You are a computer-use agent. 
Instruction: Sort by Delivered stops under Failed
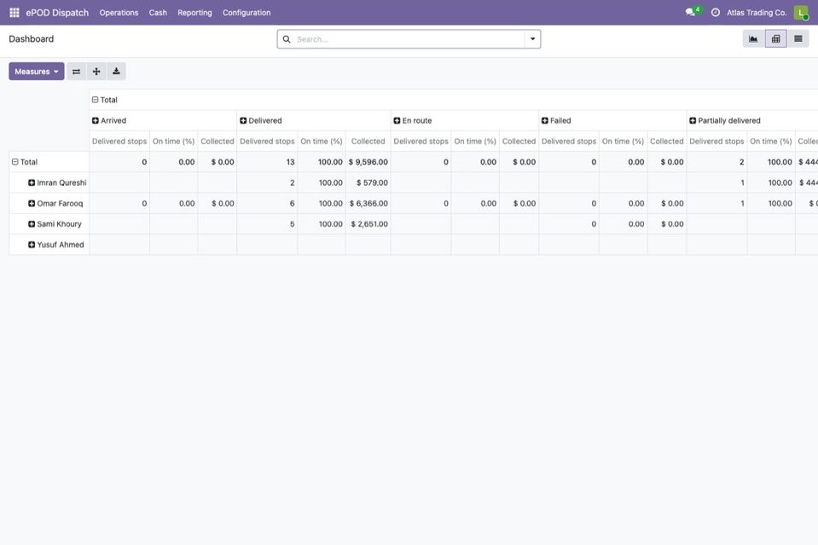click(x=569, y=142)
